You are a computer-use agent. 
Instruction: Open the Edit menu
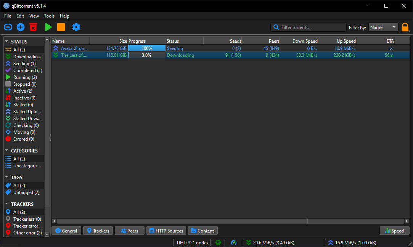[20, 16]
